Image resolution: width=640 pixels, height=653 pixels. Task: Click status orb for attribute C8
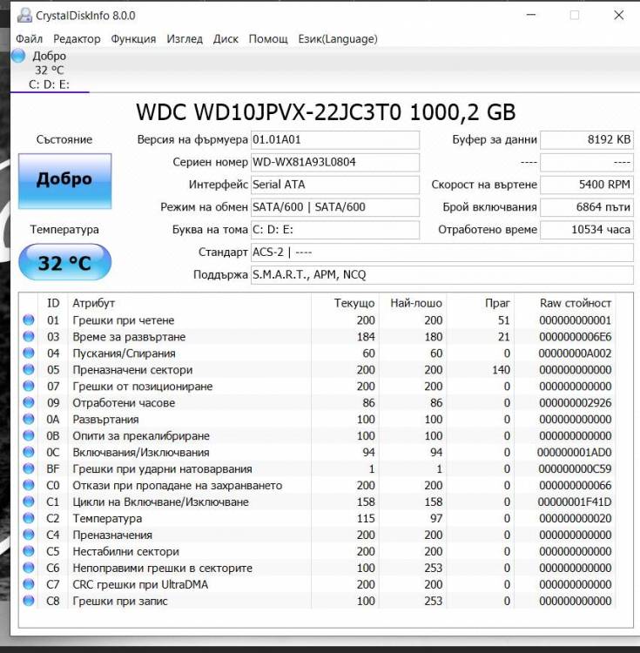[29, 601]
